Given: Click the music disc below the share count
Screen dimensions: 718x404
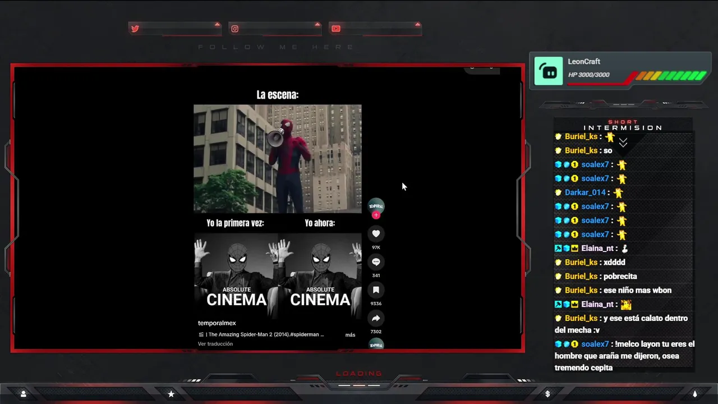Looking at the screenshot, I should click(x=376, y=345).
